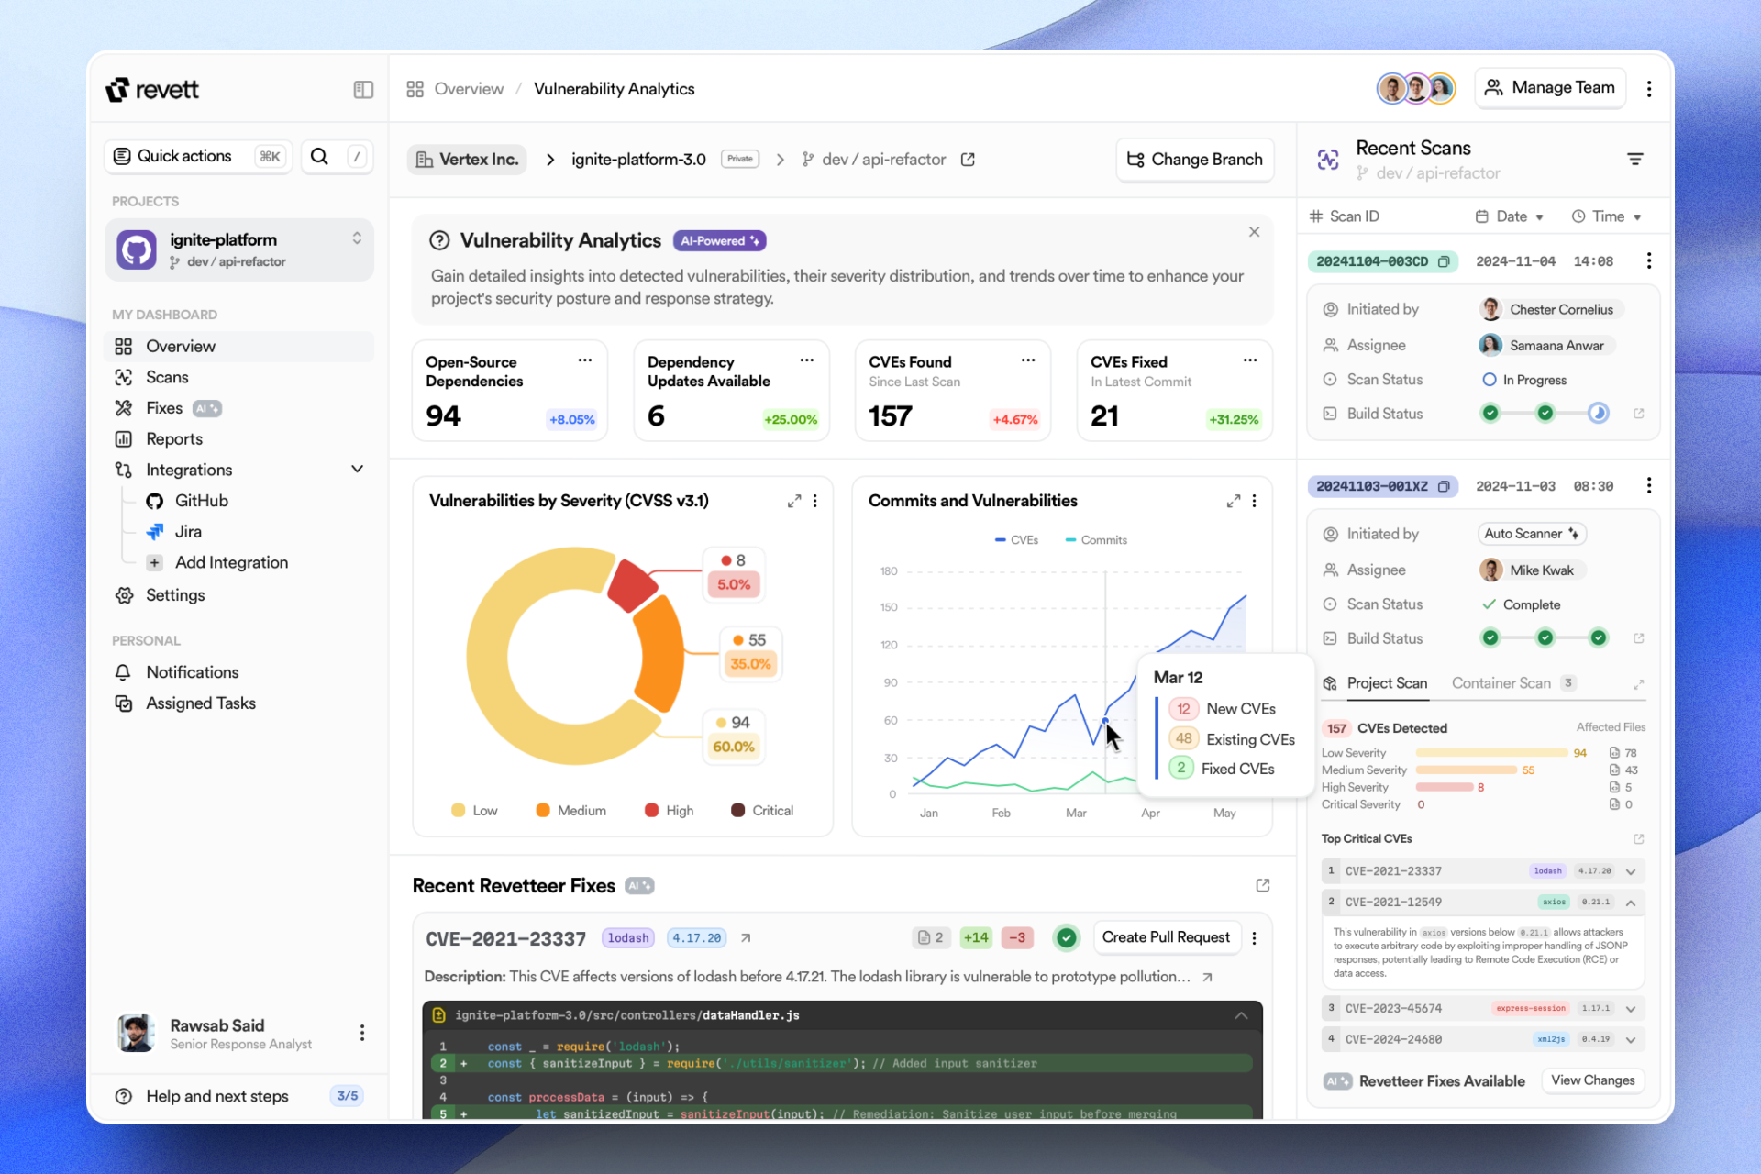
Task: Switch to Container Scan tab
Action: (1501, 683)
